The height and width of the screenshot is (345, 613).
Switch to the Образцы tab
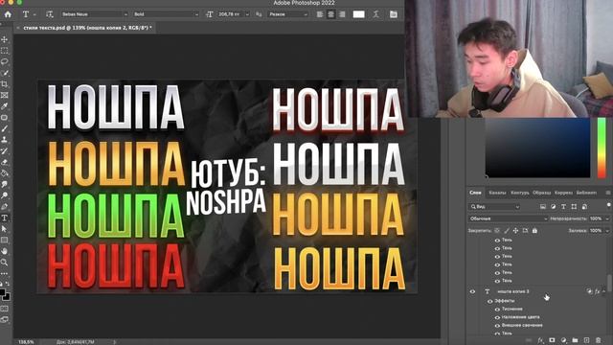pos(541,193)
